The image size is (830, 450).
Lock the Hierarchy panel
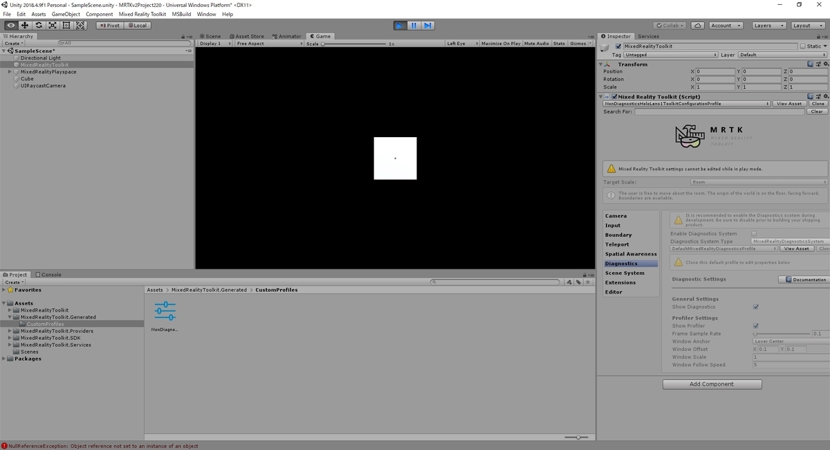point(183,37)
